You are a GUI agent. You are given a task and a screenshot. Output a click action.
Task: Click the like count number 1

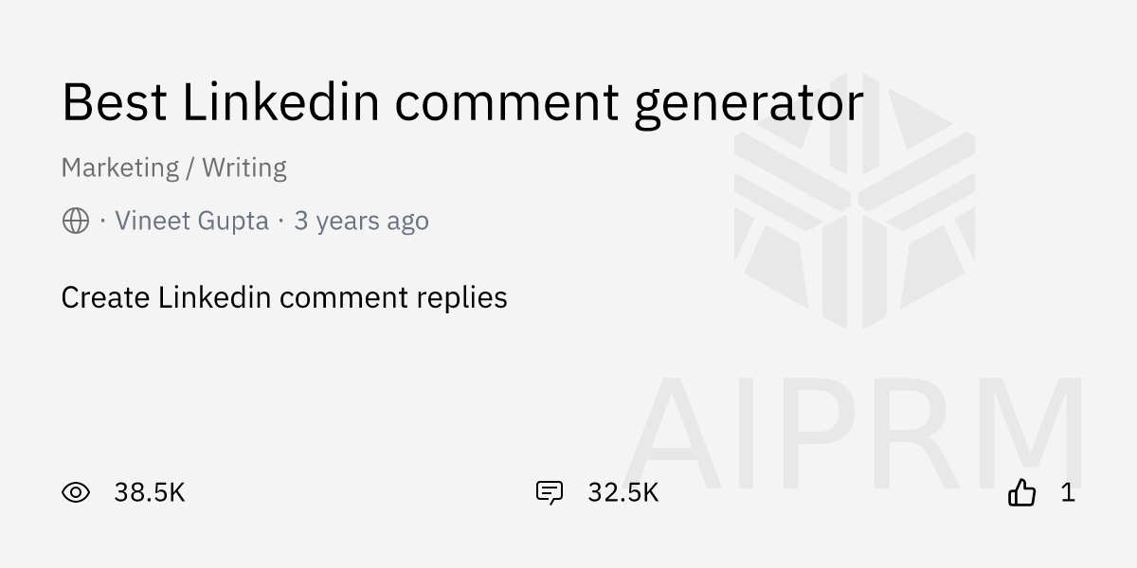(x=1068, y=492)
